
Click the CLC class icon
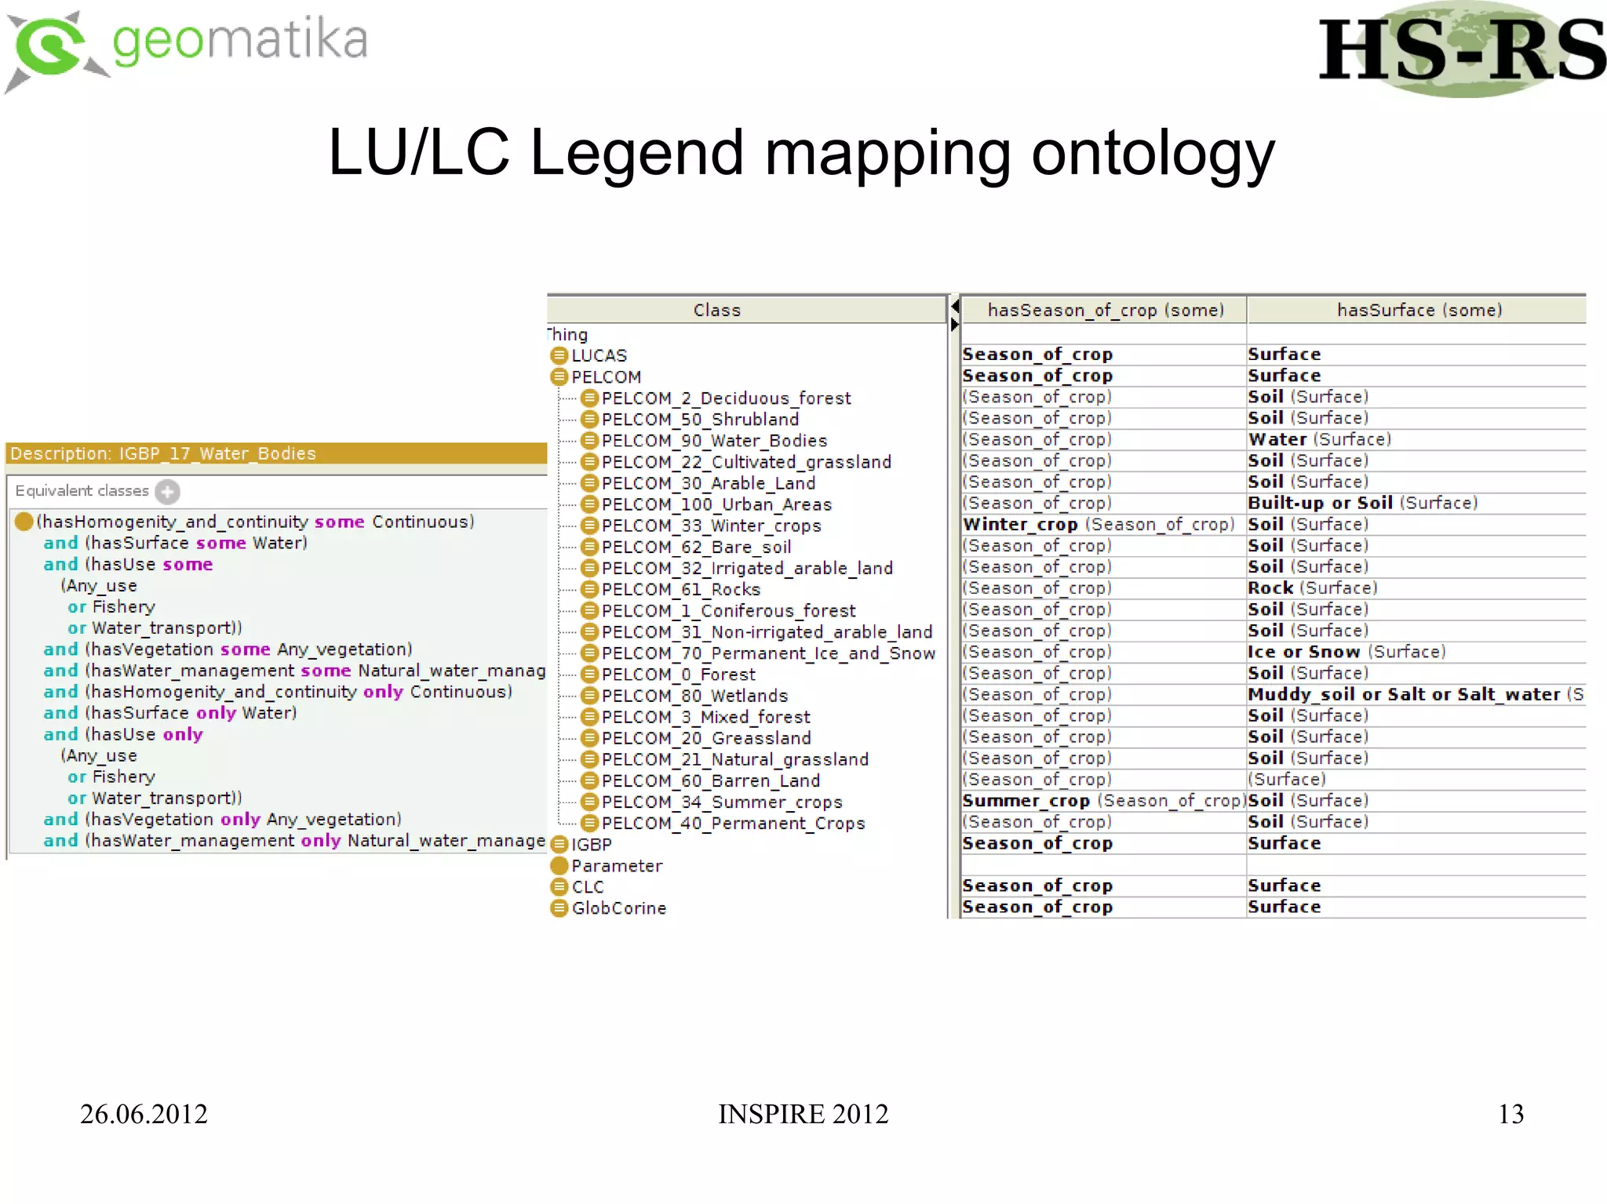[559, 886]
